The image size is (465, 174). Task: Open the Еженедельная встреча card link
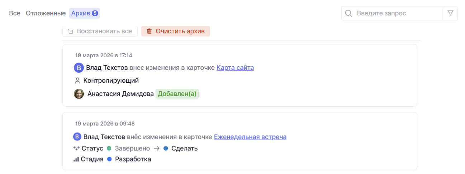click(x=250, y=137)
